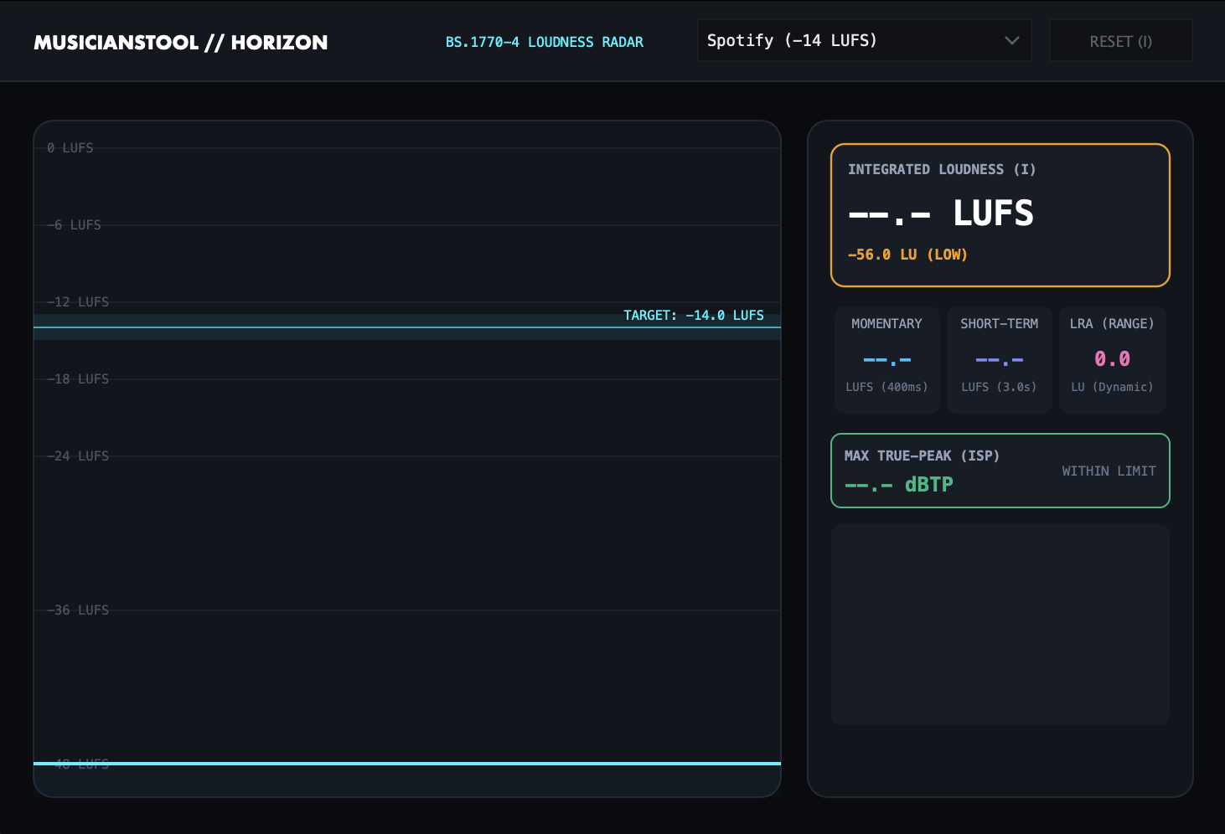
Task: Click the INTEGRATED LOUDNESS (I) heading
Action: pos(942,169)
